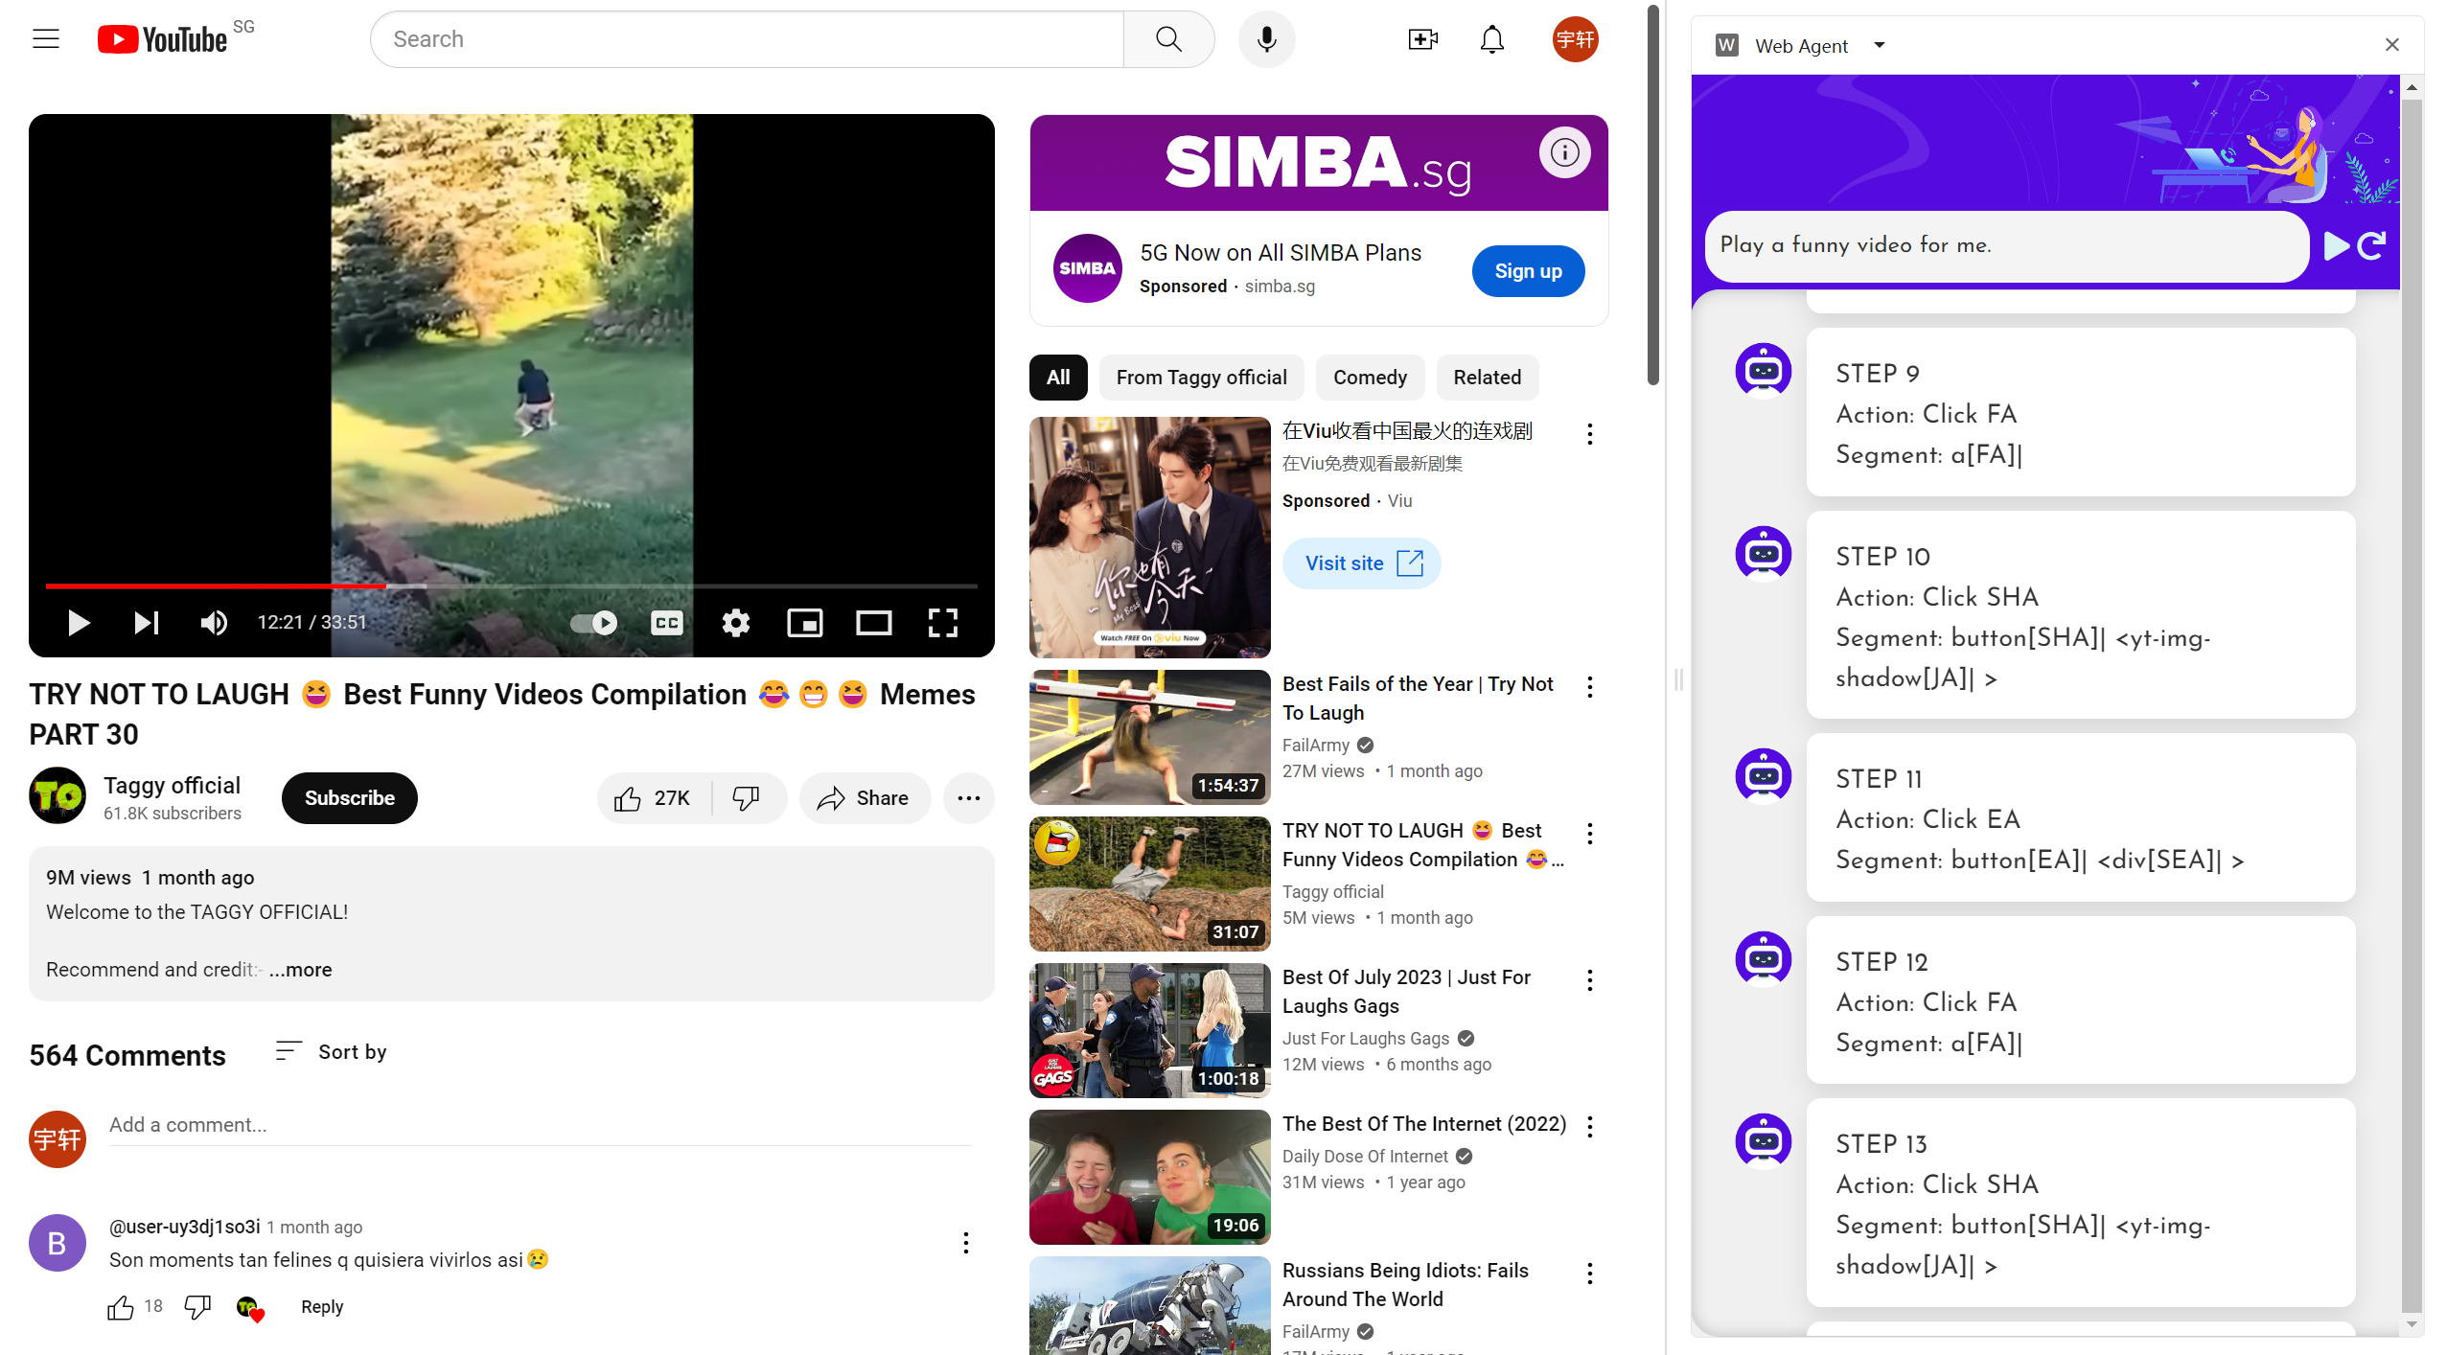Viewport: 2447px width, 1355px height.
Task: Open player settings gear
Action: 735,623
